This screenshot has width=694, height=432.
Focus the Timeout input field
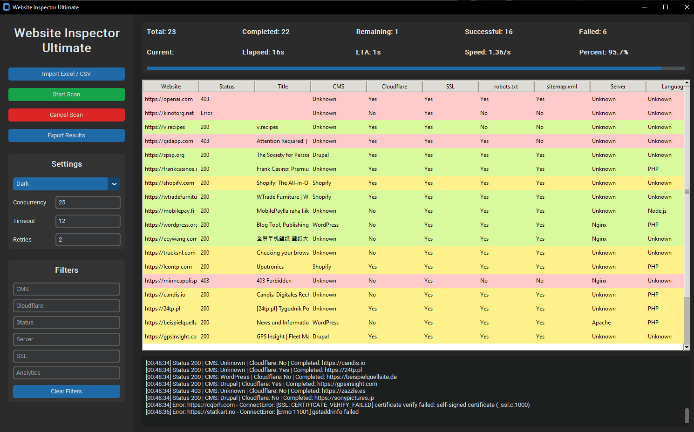click(88, 221)
